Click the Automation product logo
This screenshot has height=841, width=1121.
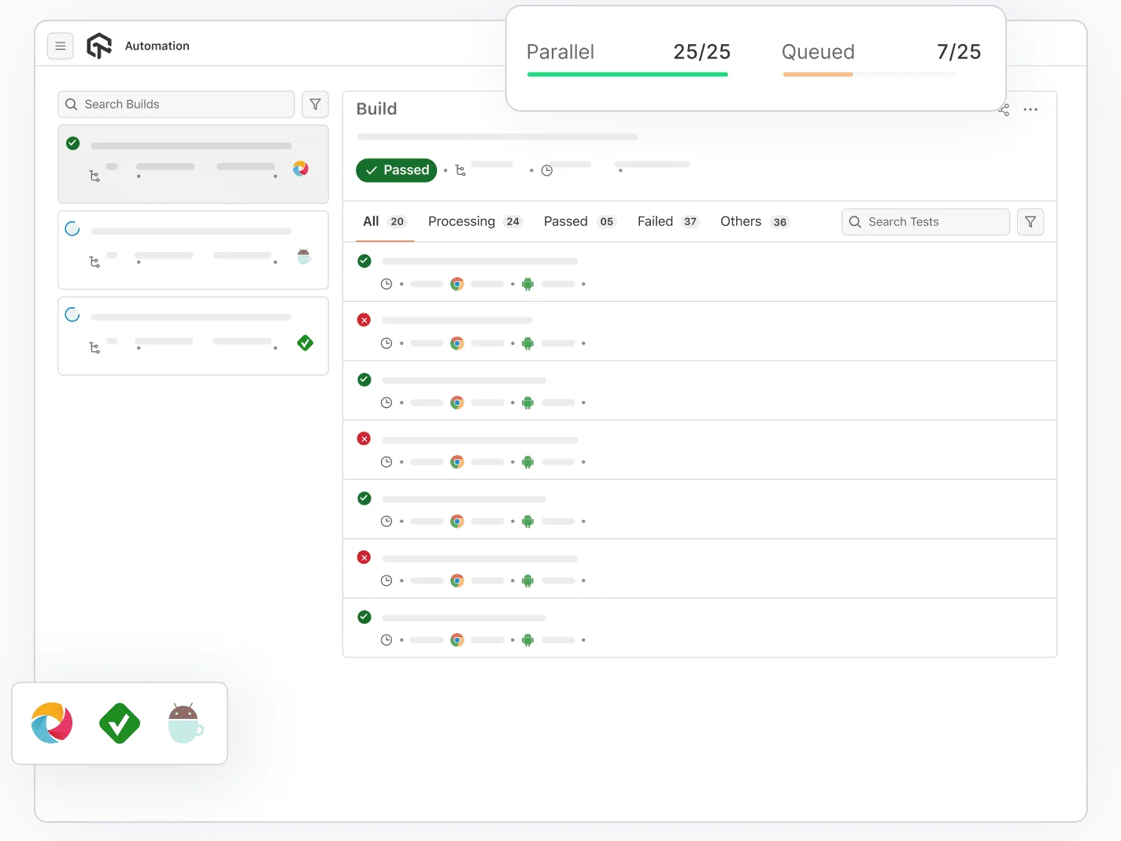point(99,46)
